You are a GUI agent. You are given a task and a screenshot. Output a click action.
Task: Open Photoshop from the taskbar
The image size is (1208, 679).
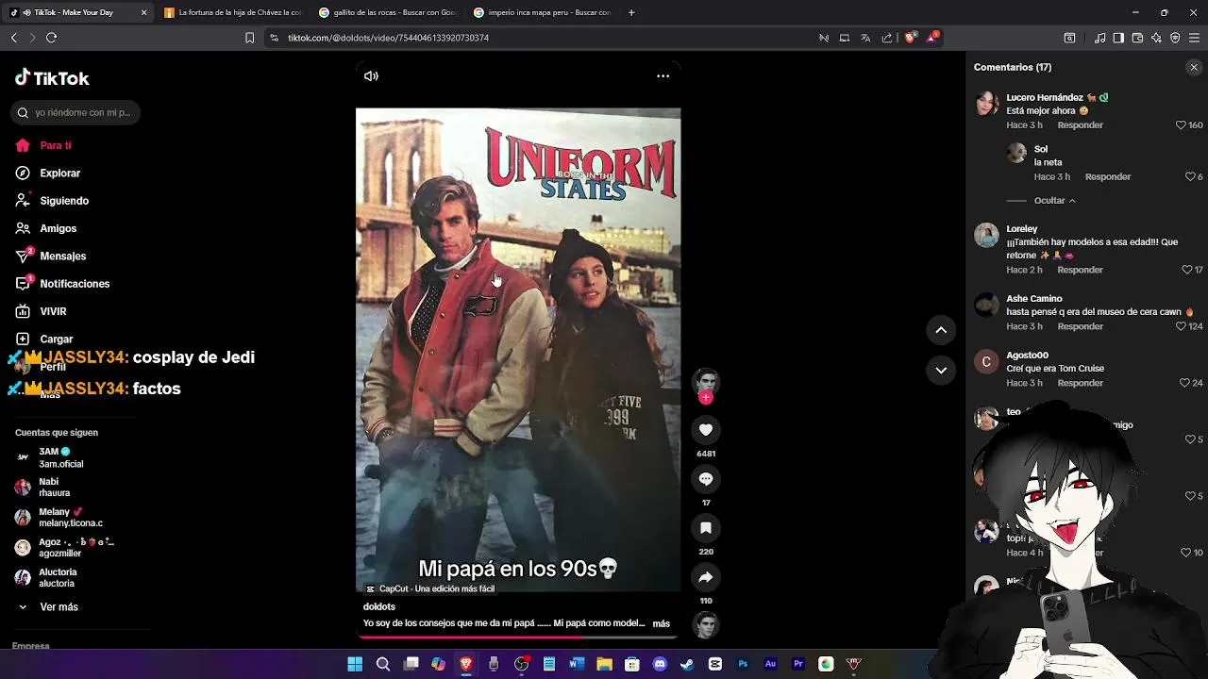[743, 664]
